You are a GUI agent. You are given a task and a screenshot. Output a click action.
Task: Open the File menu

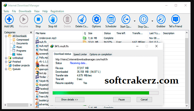14,11
